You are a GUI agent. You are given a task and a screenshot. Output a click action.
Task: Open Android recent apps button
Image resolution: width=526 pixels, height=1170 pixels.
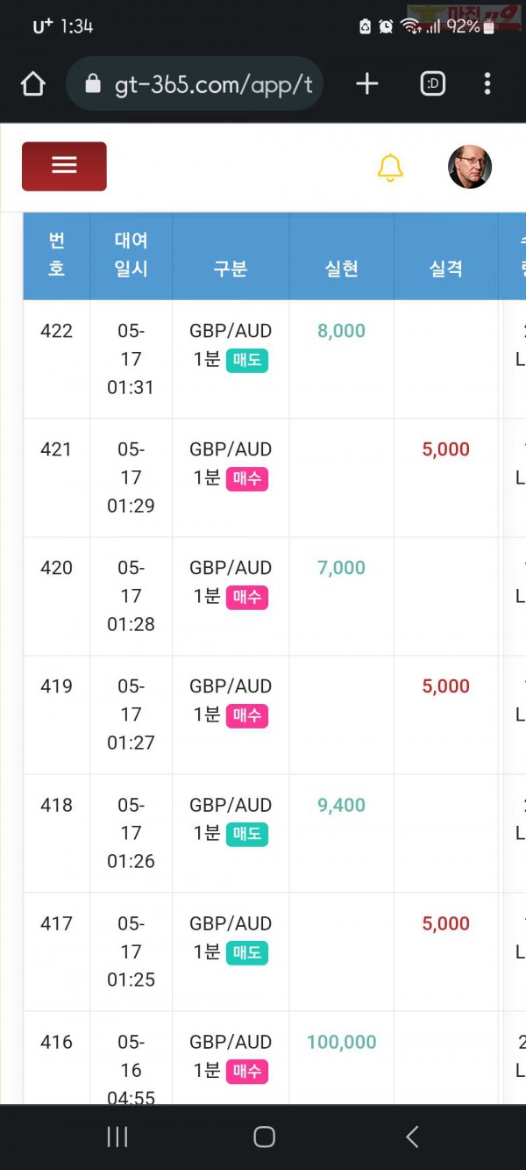pyautogui.click(x=117, y=1137)
